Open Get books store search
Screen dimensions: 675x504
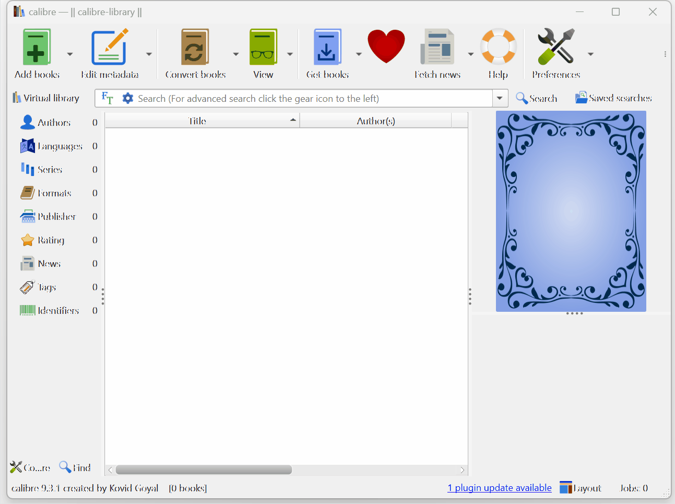pos(327,46)
